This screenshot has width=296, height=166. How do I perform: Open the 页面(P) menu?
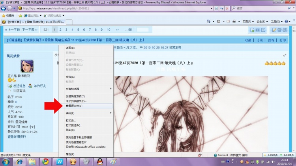pyautogui.click(x=248, y=22)
